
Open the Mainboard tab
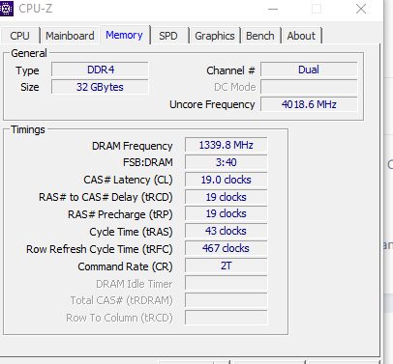coord(70,36)
